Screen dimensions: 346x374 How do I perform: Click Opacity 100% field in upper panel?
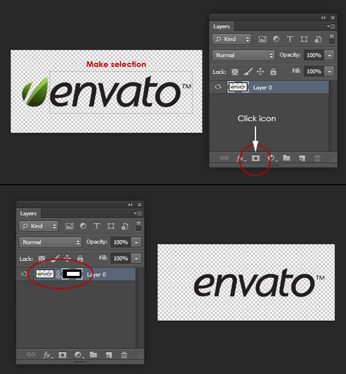click(314, 55)
